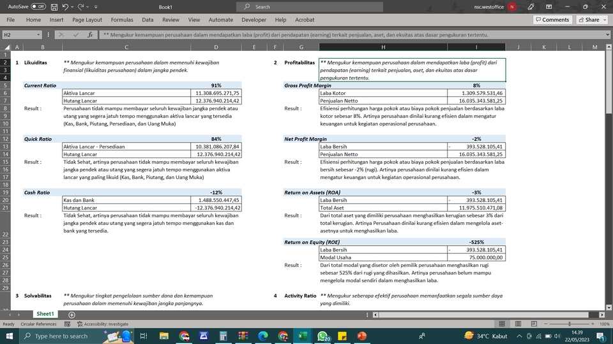This screenshot has width=613, height=344.
Task: Toggle the AutoSave switch
Action: coord(38,6)
